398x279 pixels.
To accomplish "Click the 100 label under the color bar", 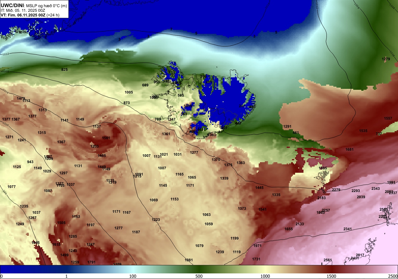I will 133,276.
